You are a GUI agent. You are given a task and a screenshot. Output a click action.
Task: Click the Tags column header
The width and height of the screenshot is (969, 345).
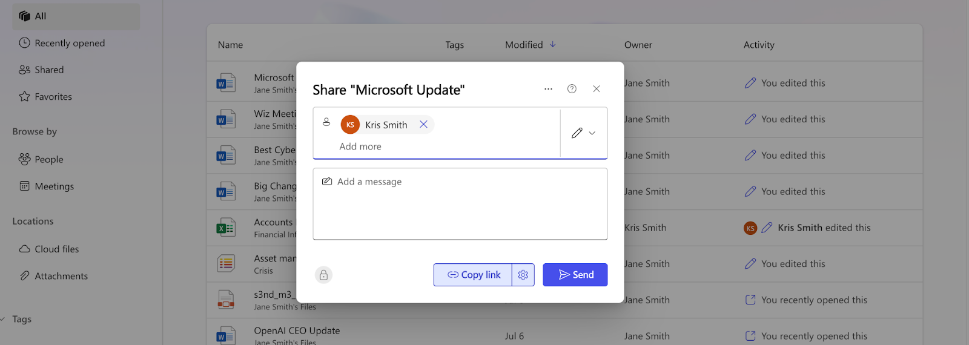coord(454,45)
